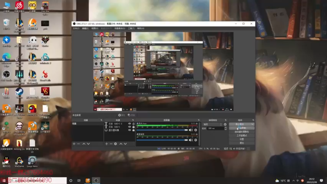Viewport: 327px width, 184px height.
Task: Show hidden system tray icons chevron
Action: [293, 181]
